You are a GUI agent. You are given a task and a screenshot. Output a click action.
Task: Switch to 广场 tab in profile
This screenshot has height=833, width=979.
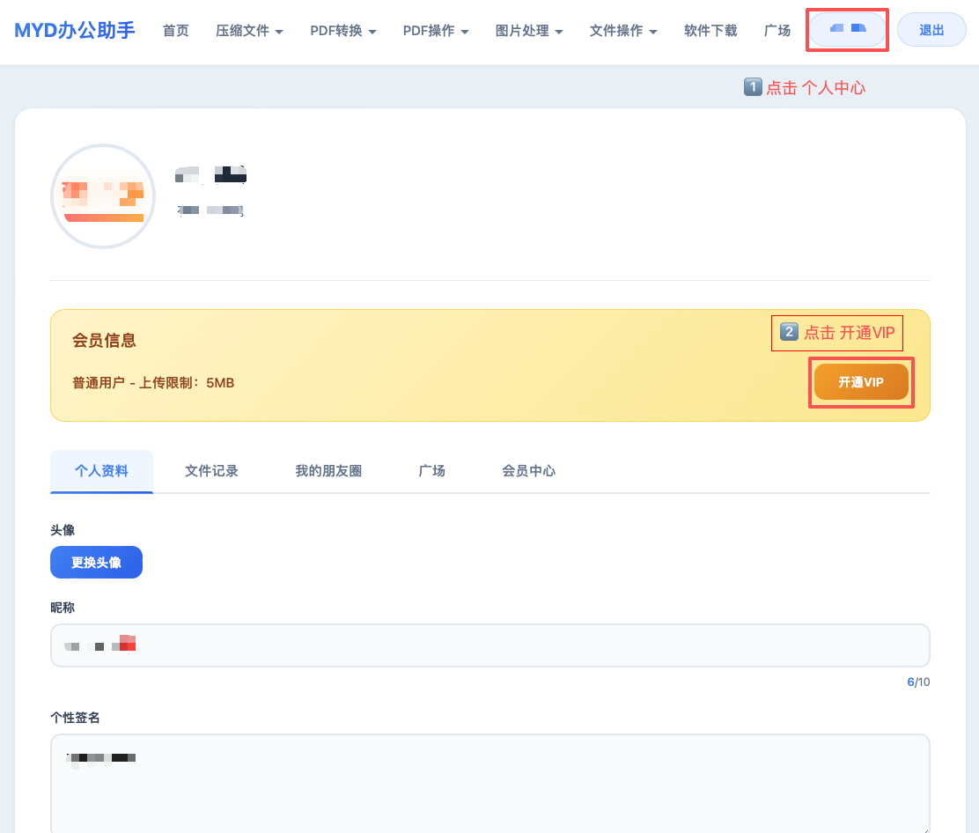tap(432, 471)
